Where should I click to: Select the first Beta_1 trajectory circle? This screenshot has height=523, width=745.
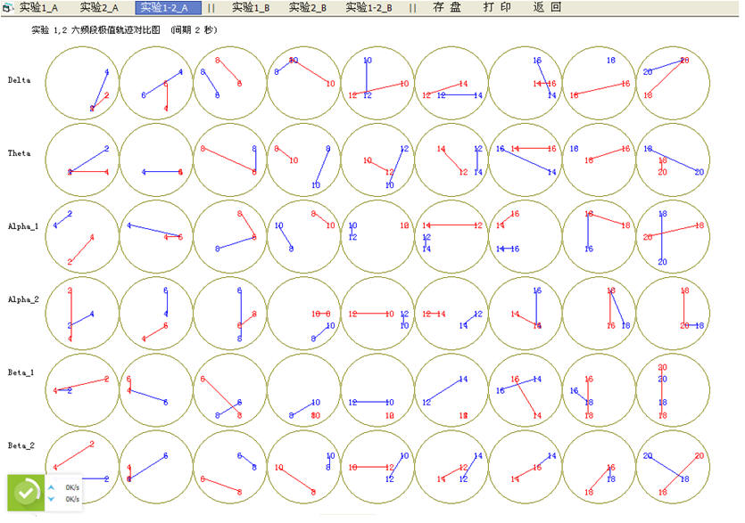82,390
